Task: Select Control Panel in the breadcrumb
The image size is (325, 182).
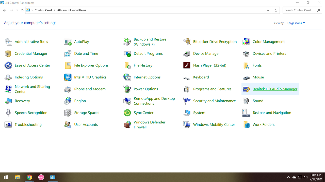Action: coord(43,10)
